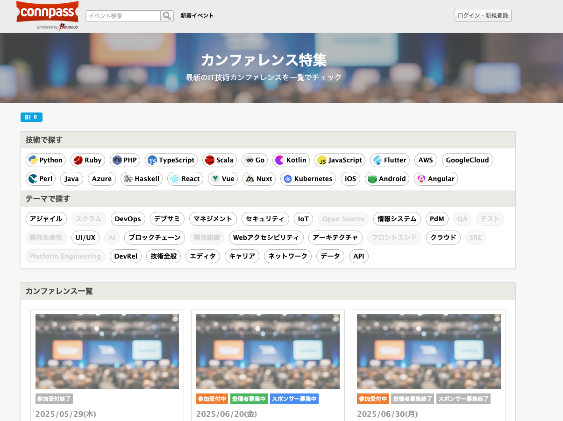Click the Vue technology icon

tap(216, 179)
